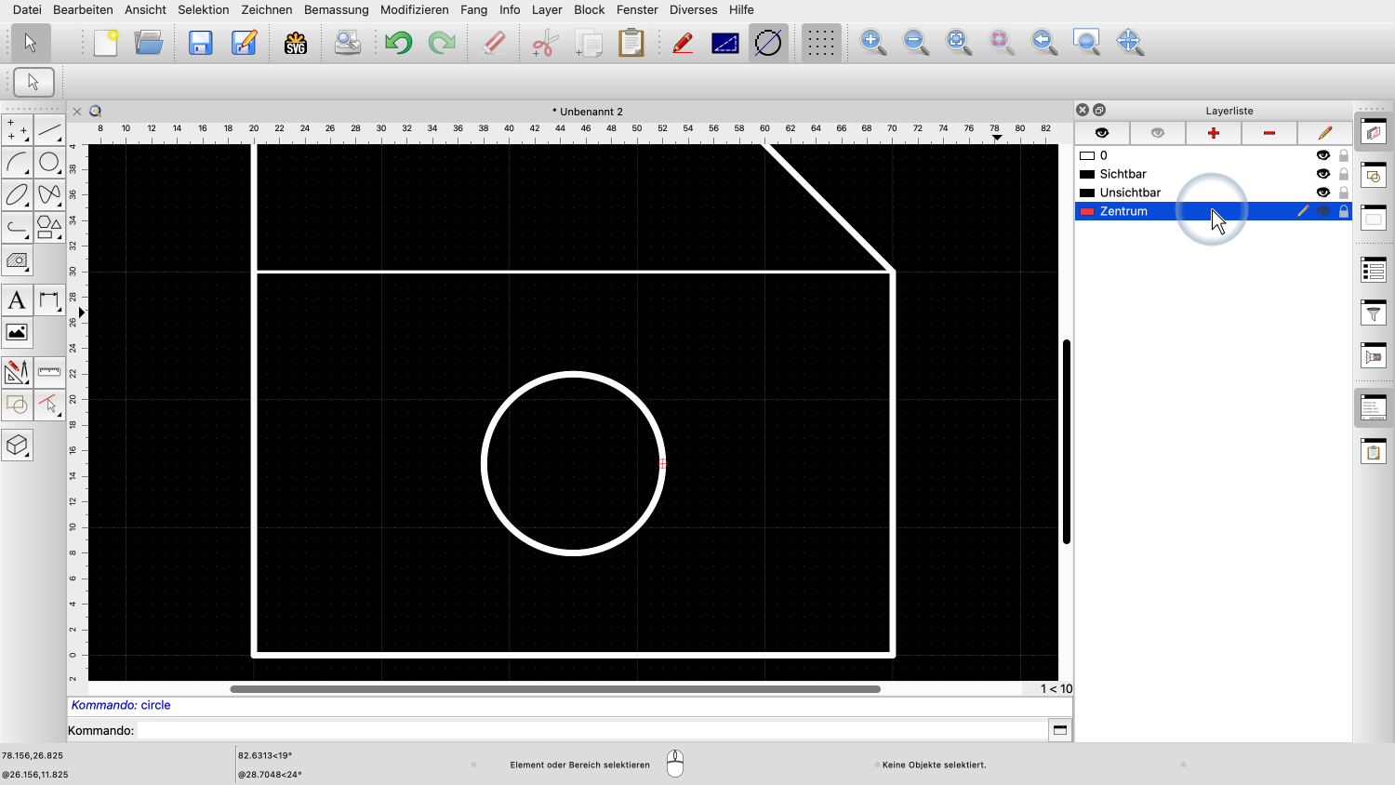Screen dimensions: 1395x785
Task: Toggle visibility of the Sichtbar layer
Action: tap(1322, 174)
